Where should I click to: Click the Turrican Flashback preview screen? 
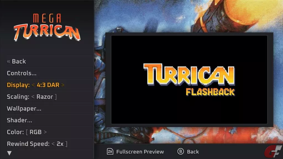click(x=189, y=79)
